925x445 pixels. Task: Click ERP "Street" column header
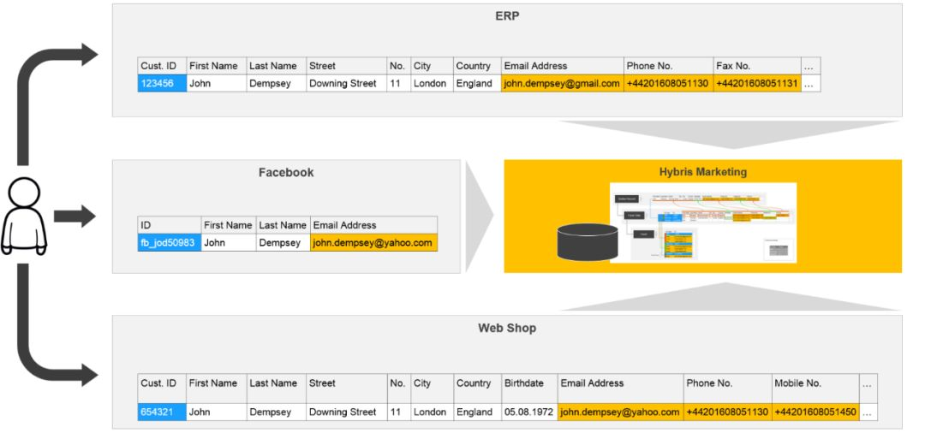346,66
